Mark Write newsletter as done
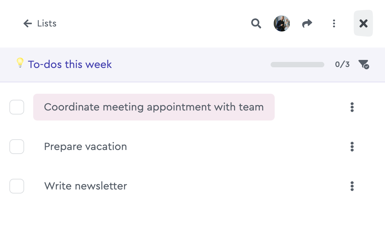The image size is (385, 233). 17,186
